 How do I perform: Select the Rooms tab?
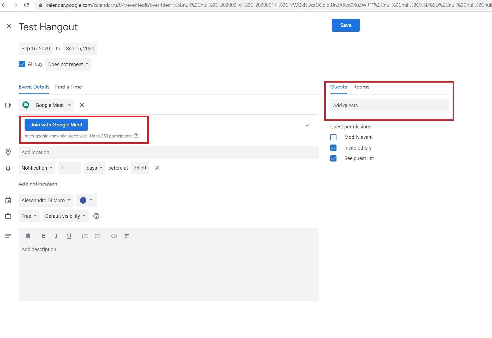361,87
